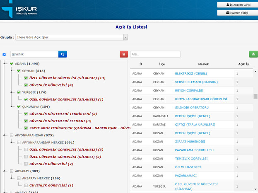Image resolution: width=258 pixels, height=193 pixels.
Task: Uncheck the SEYHAN district checkbox
Action: [19, 71]
